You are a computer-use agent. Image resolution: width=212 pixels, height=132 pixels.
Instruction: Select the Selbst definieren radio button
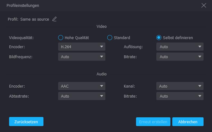pos(159,38)
